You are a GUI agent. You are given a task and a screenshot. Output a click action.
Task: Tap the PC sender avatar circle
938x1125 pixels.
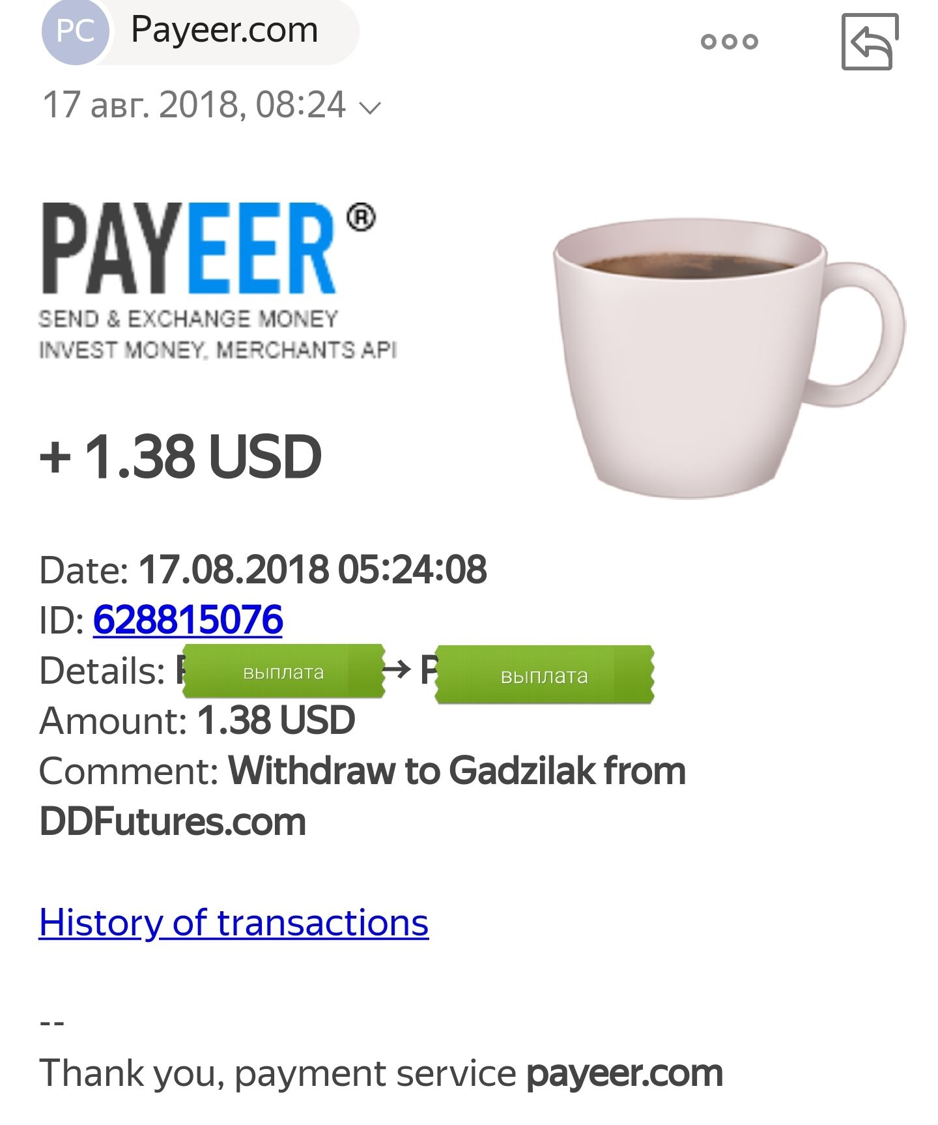click(75, 31)
